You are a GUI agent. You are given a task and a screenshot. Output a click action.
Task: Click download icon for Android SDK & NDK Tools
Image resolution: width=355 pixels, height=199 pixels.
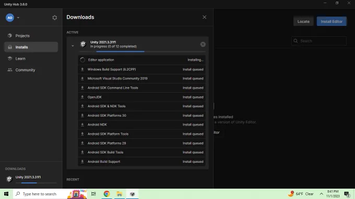(x=82, y=106)
